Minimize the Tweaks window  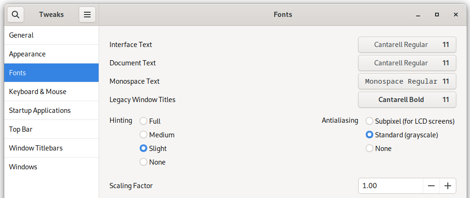point(418,15)
